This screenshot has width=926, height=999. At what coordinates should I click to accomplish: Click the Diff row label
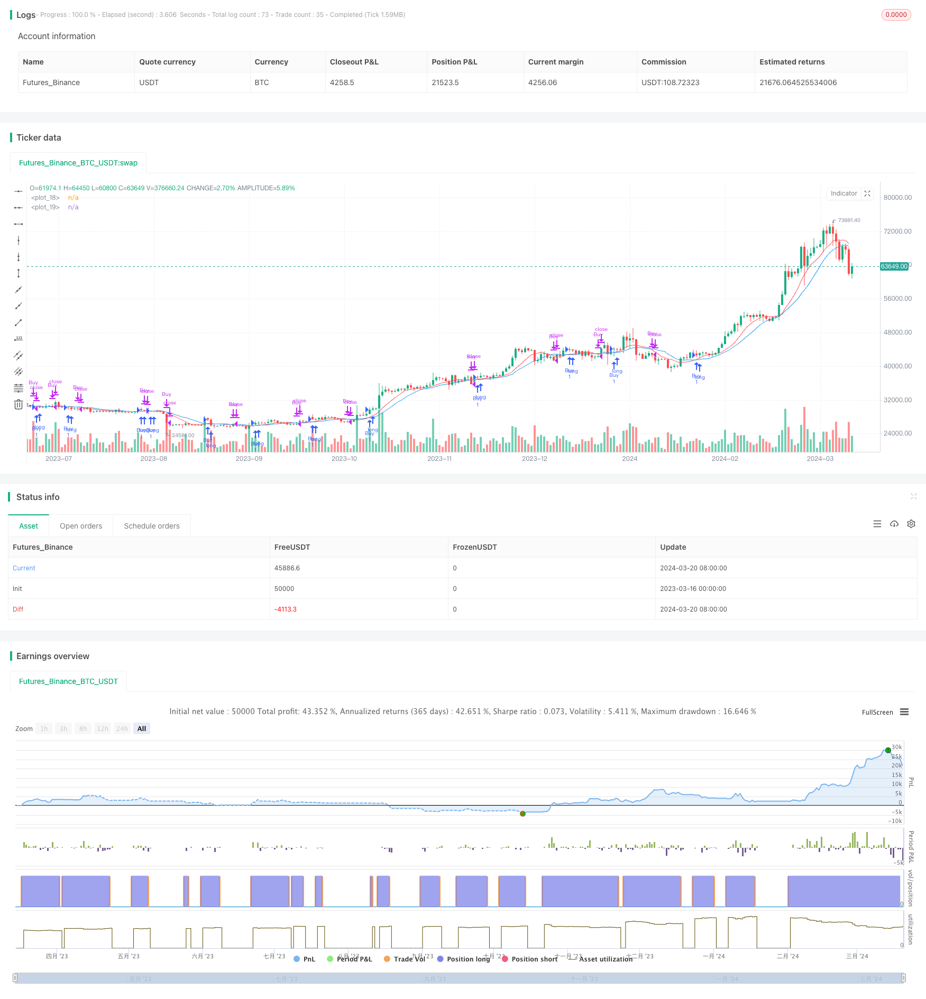[x=18, y=609]
